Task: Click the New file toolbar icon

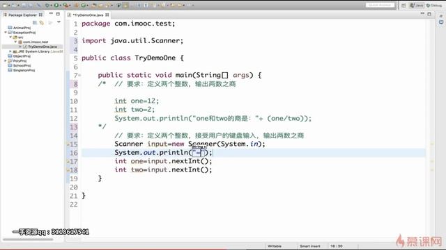Action: click(5, 5)
